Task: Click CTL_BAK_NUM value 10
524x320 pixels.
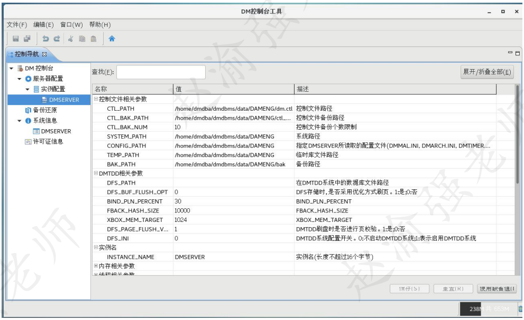Action: click(178, 127)
